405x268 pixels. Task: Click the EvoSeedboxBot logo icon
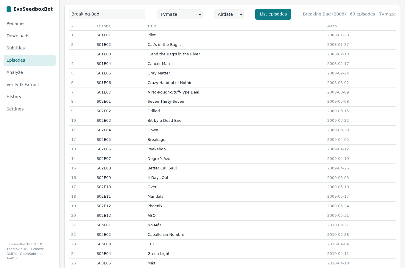click(x=9, y=9)
